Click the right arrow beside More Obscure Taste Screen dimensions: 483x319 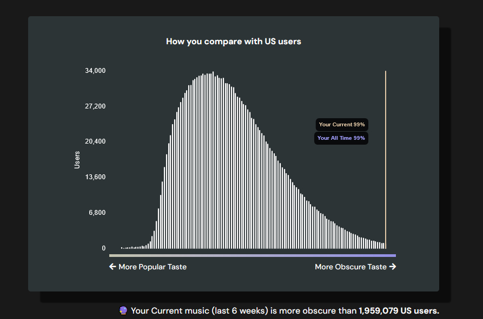point(393,267)
